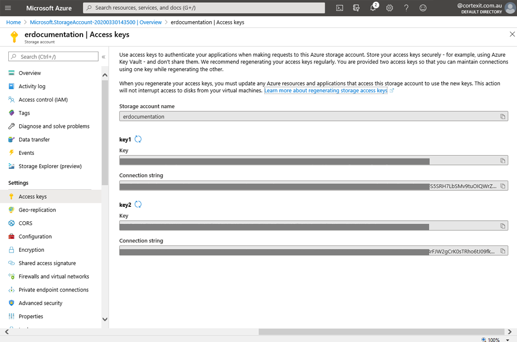Regenerate key1 using the refresh icon
517x342 pixels.
pyautogui.click(x=138, y=139)
